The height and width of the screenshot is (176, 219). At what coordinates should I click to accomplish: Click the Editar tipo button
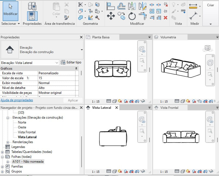click(x=71, y=62)
